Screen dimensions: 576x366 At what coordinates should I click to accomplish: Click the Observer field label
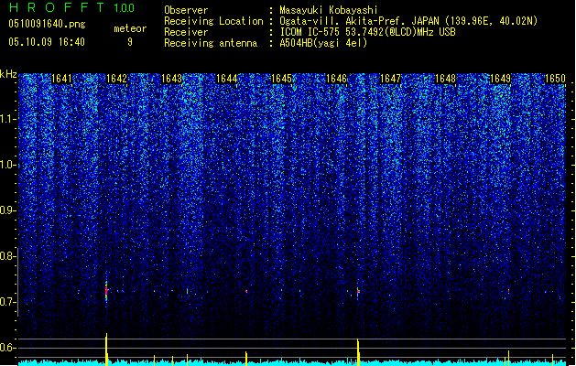(x=186, y=10)
